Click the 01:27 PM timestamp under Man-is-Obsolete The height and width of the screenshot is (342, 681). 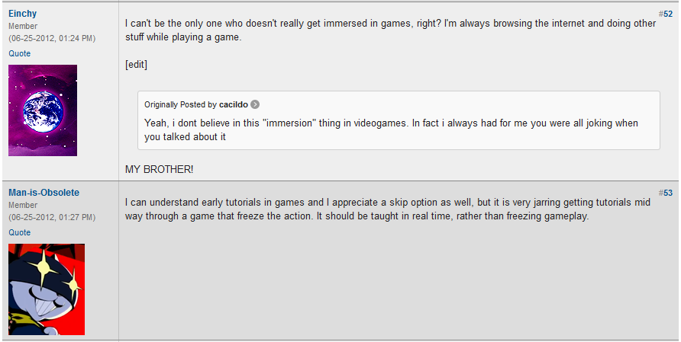click(52, 217)
